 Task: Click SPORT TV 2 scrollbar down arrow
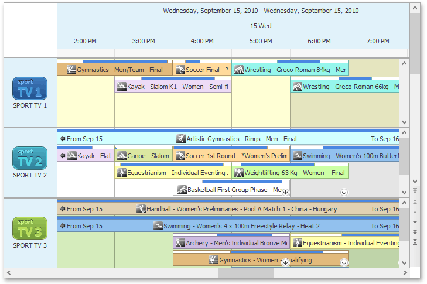404,192
